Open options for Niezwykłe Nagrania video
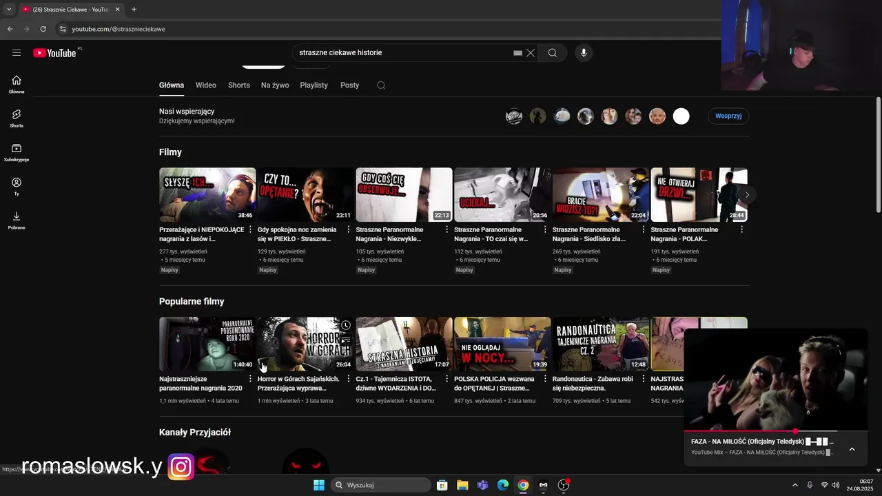Image resolution: width=882 pixels, height=496 pixels. pos(447,229)
